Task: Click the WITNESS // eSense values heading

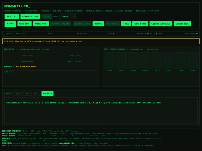Action: point(27,50)
